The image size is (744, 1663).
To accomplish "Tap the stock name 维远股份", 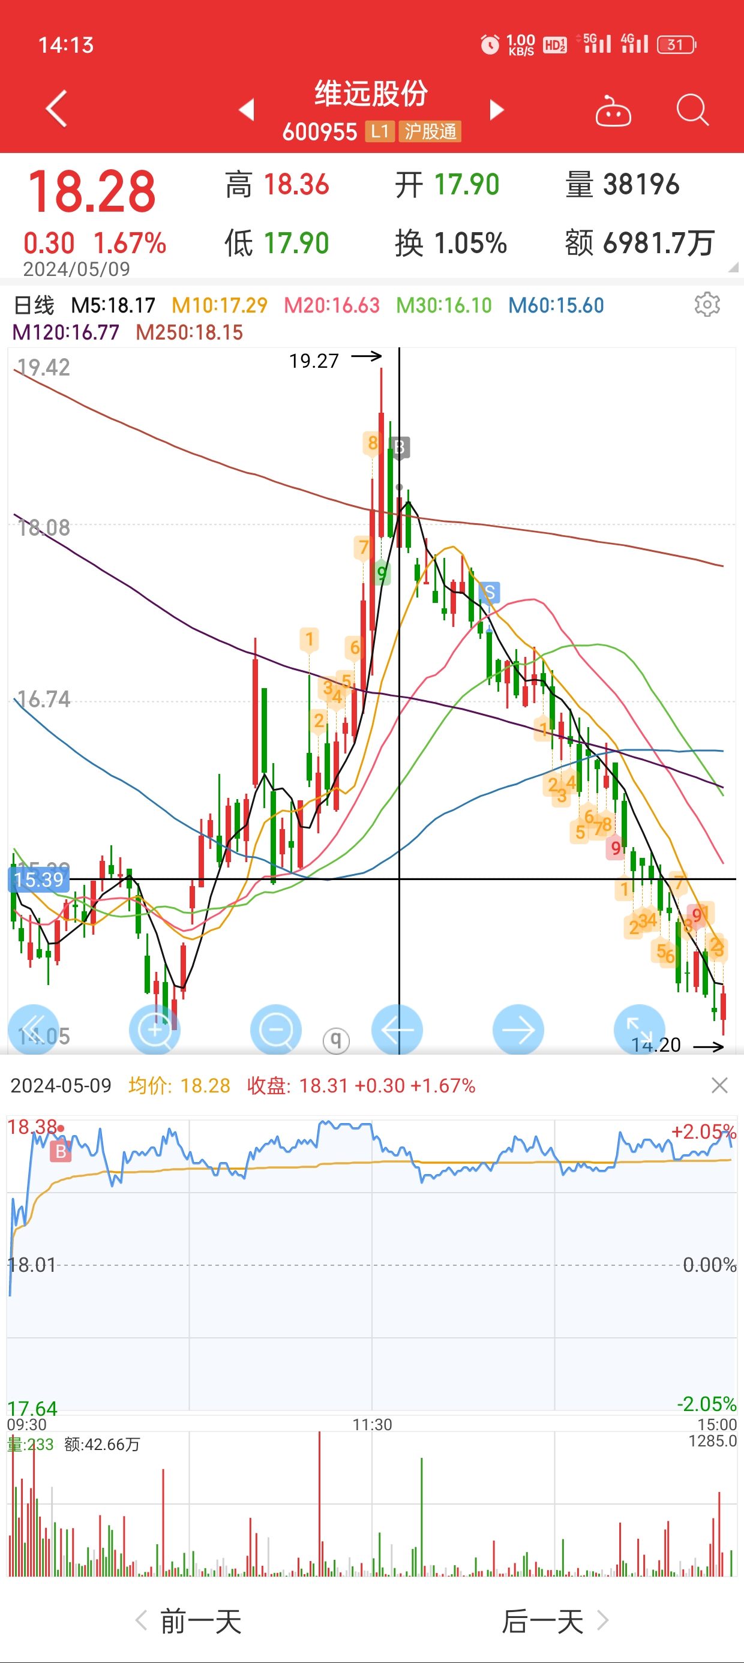I will tap(371, 94).
